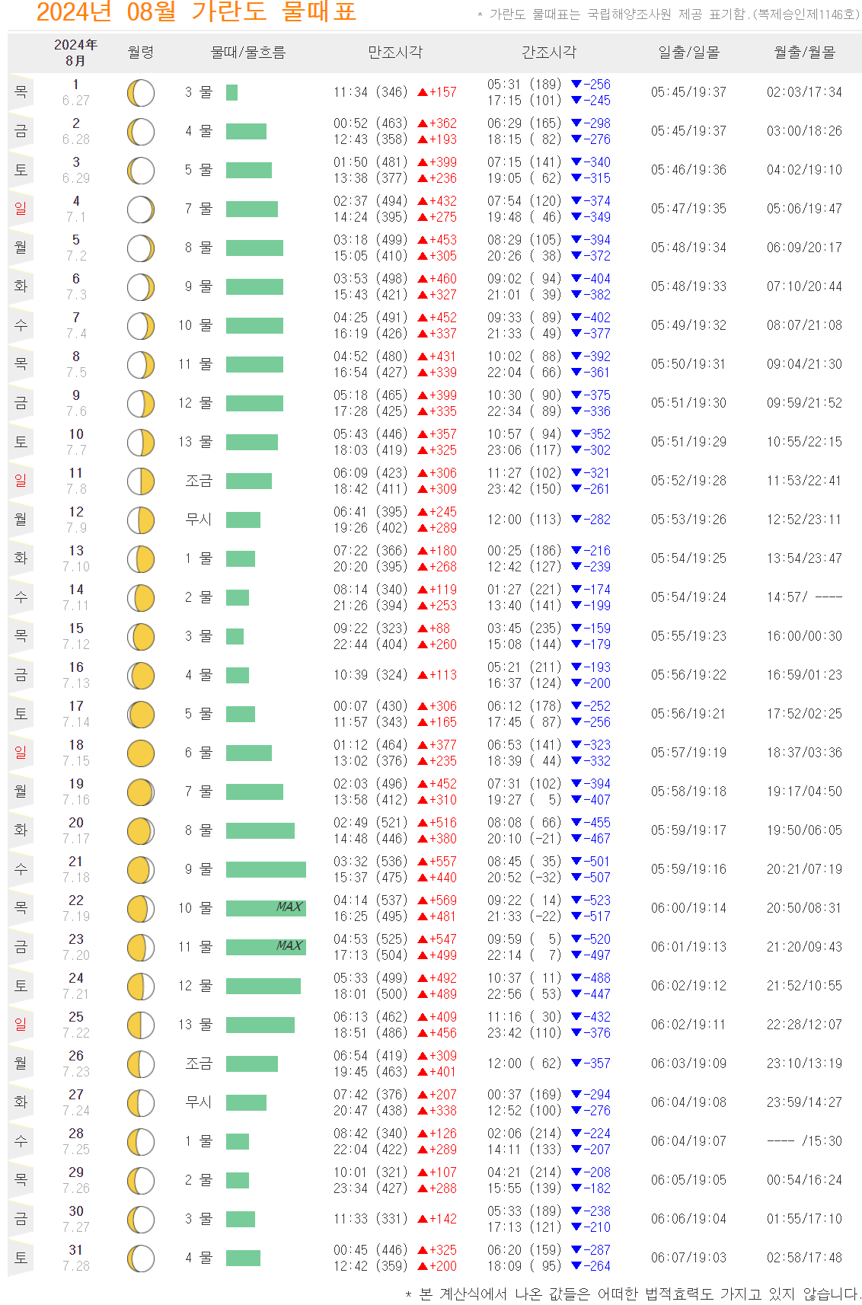Click the '무시' label in the August 12 row
The image size is (862, 1305).
(199, 520)
